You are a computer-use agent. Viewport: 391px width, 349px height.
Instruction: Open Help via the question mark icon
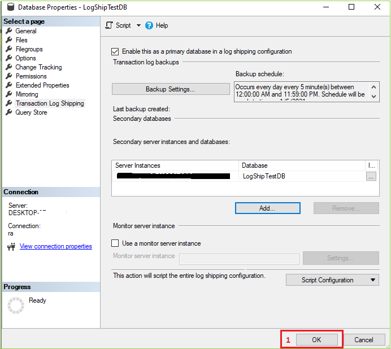point(149,25)
